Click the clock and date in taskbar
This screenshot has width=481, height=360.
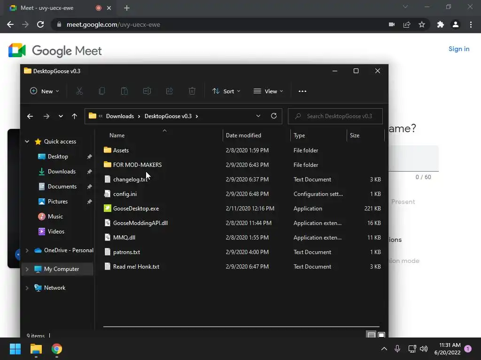tap(448, 349)
